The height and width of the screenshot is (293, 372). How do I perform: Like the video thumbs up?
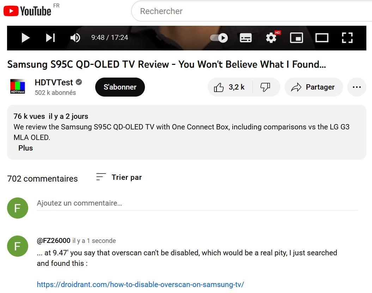click(x=230, y=87)
